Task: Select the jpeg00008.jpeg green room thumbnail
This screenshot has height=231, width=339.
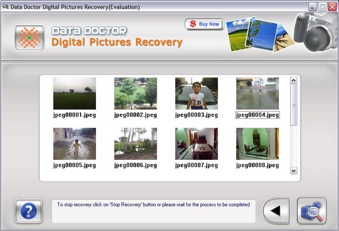Action: tap(258, 143)
